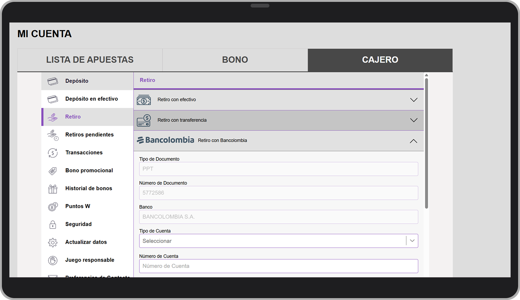This screenshot has width=520, height=300.
Task: Click the Retiros pendientes clock icon
Action: 53,135
